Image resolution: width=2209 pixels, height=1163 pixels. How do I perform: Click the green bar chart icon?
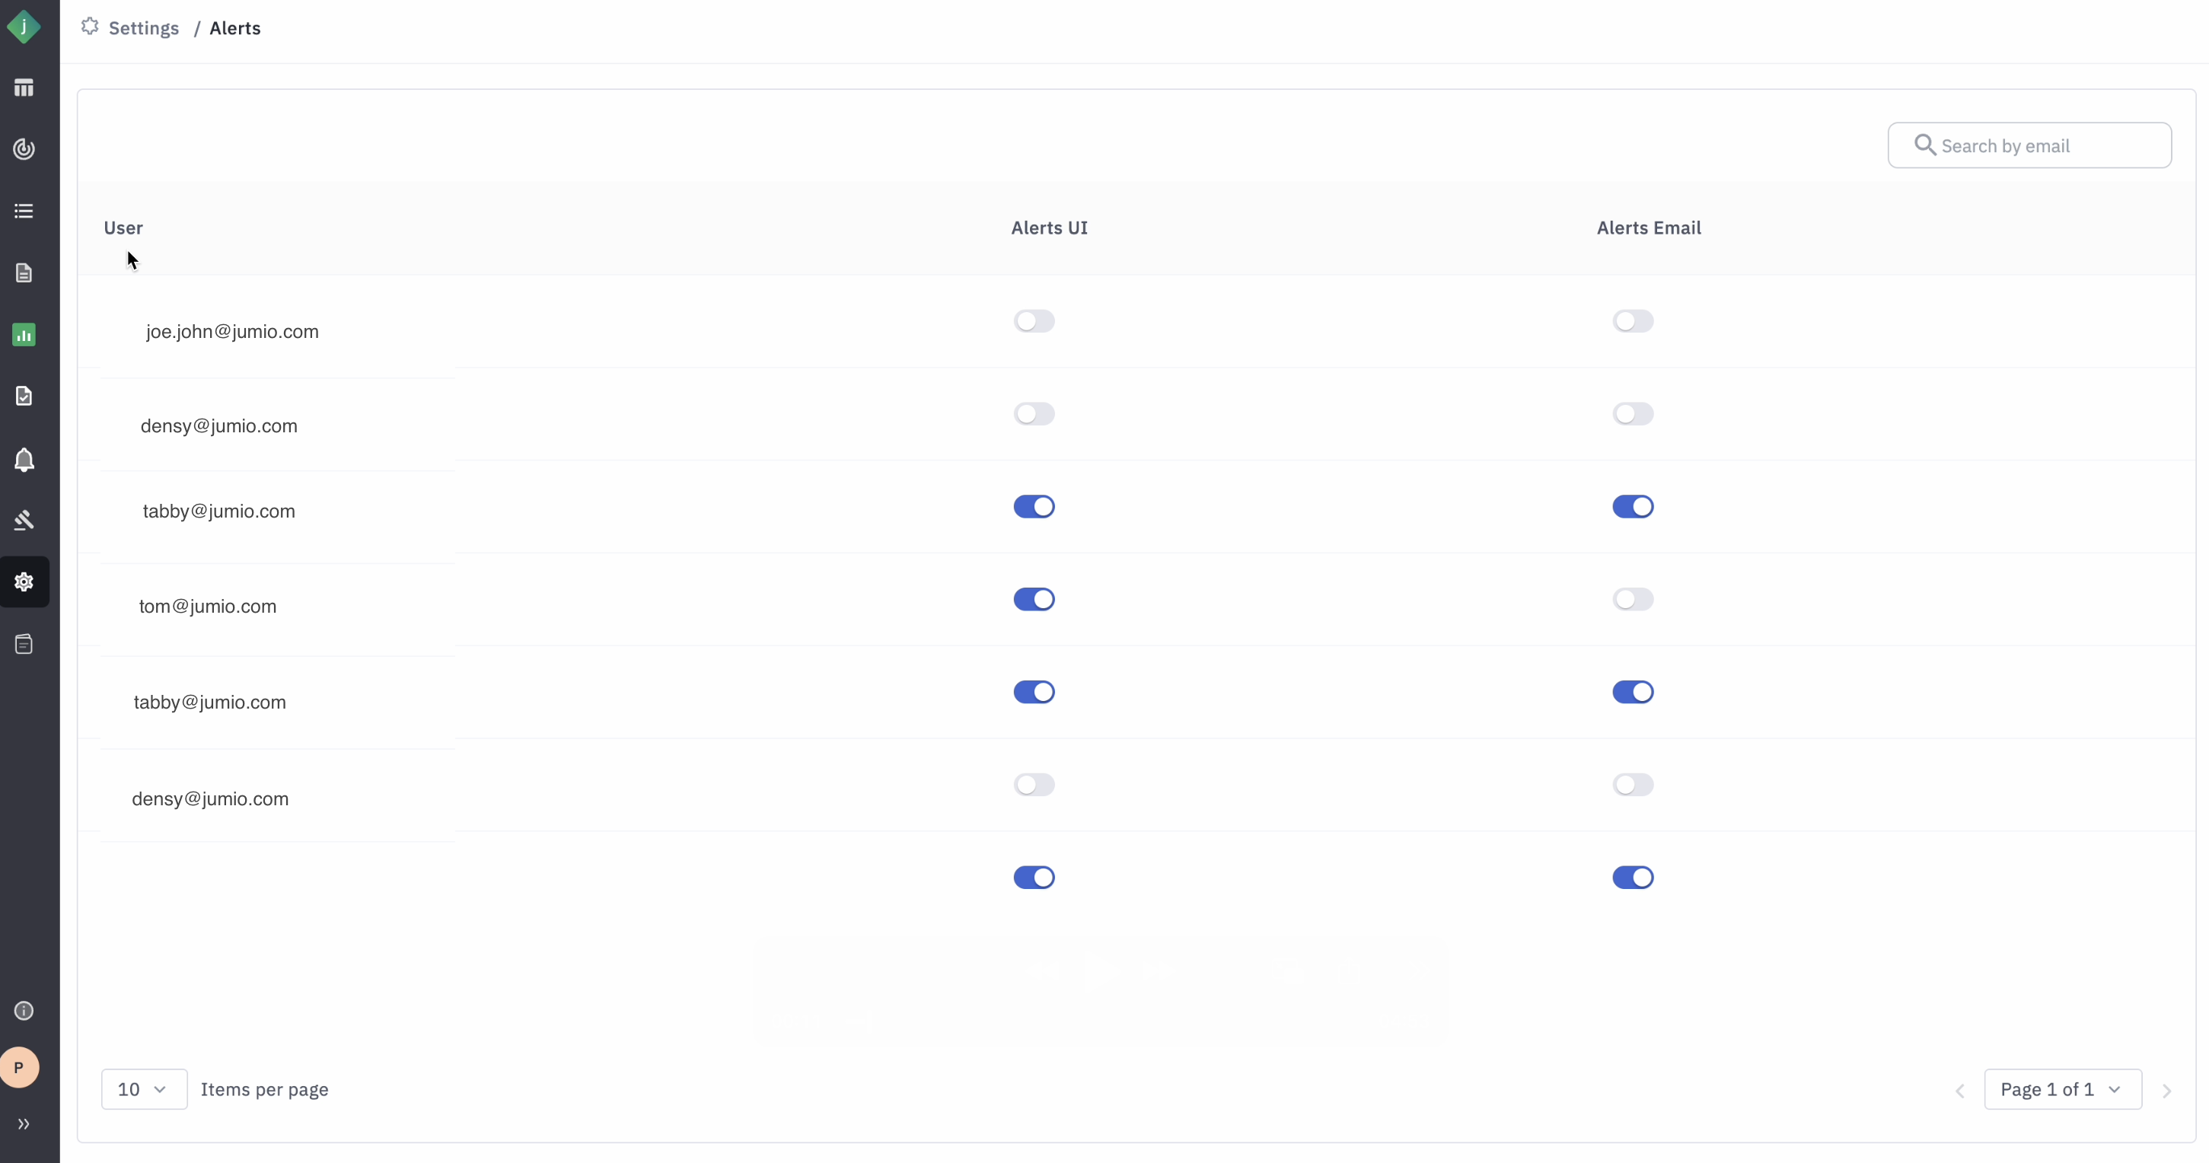(24, 334)
